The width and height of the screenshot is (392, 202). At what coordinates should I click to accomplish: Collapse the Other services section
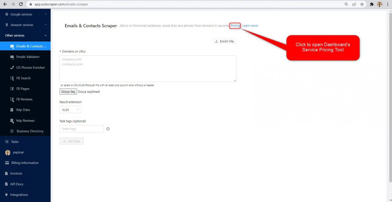click(x=25, y=35)
